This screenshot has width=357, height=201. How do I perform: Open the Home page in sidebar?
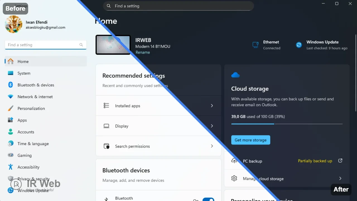pyautogui.click(x=46, y=61)
